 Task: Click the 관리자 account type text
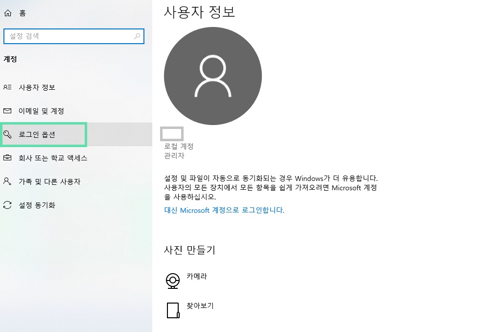174,155
